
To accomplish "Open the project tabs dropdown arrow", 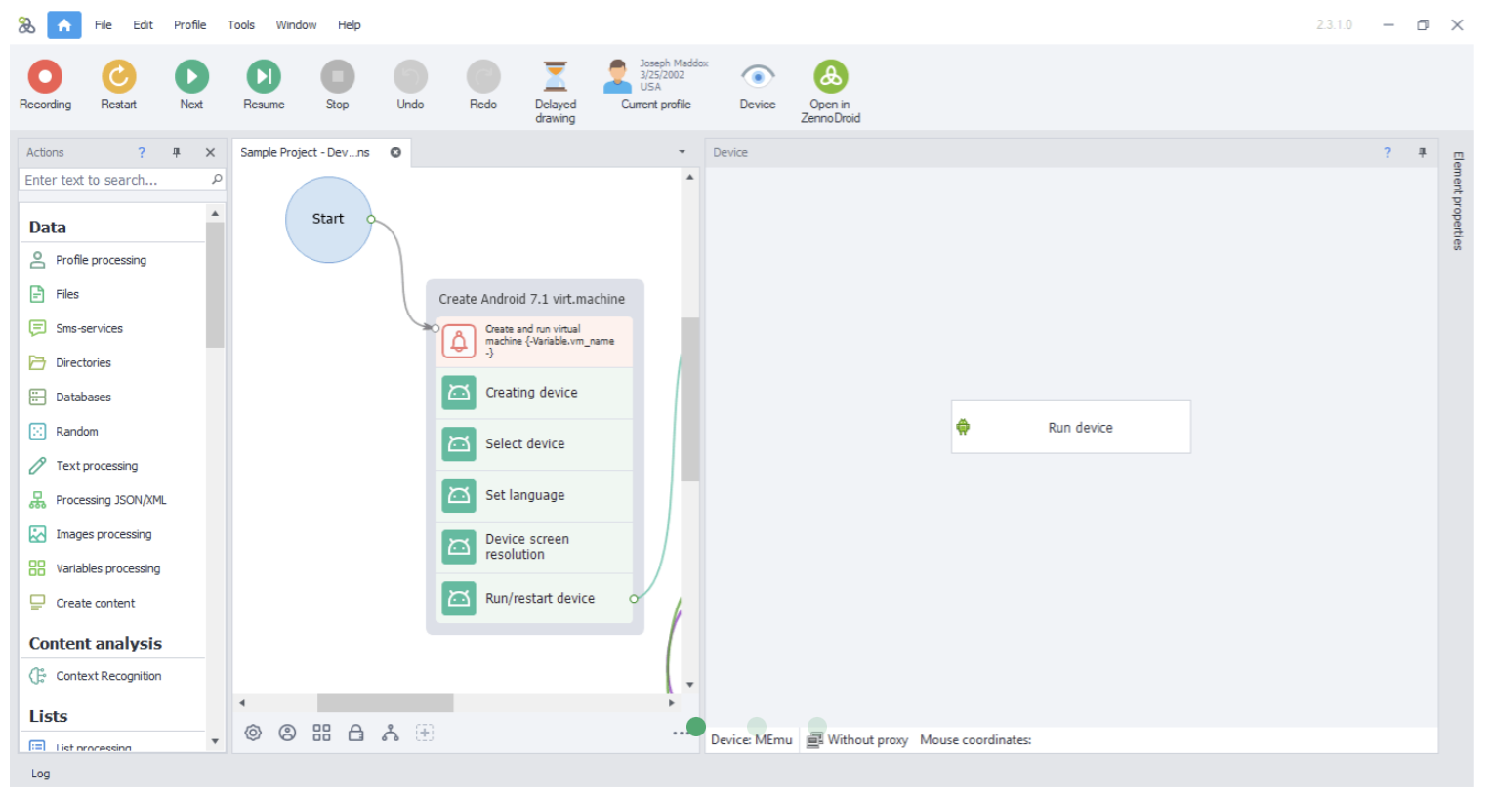I will click(682, 152).
